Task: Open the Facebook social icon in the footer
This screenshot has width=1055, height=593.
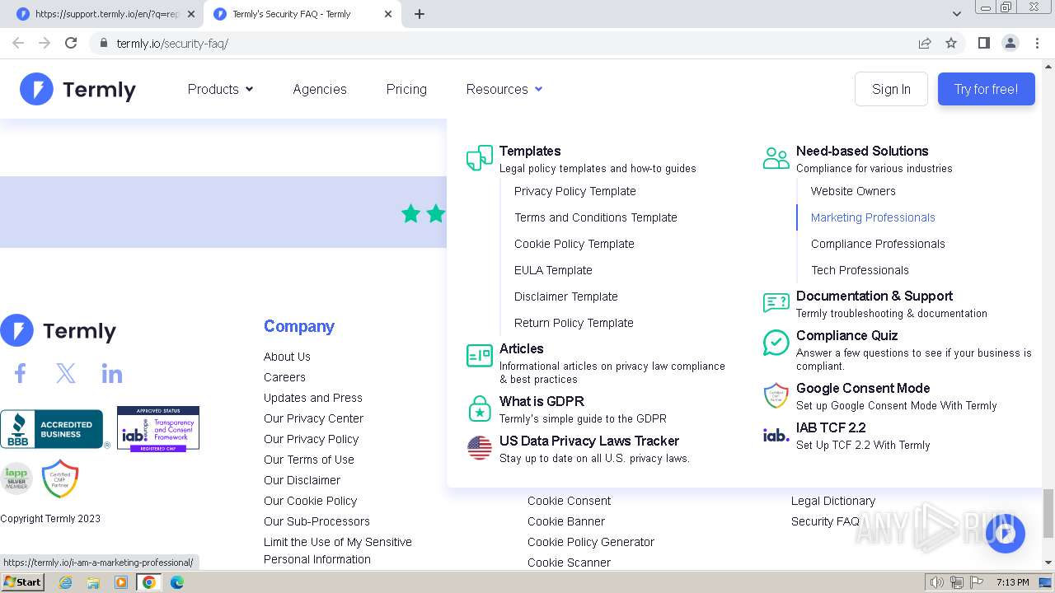Action: (21, 374)
